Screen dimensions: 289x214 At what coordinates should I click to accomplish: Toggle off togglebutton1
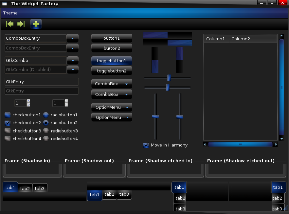112,61
